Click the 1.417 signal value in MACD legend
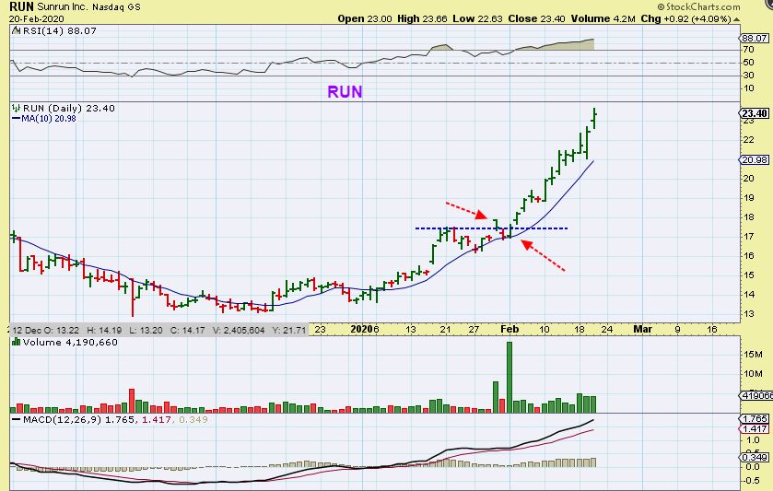This screenshot has width=773, height=491. point(157,419)
